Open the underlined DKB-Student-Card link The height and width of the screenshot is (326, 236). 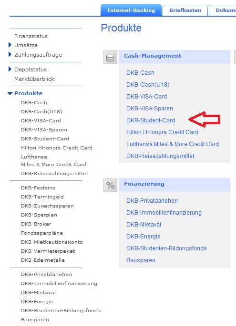coord(151,120)
